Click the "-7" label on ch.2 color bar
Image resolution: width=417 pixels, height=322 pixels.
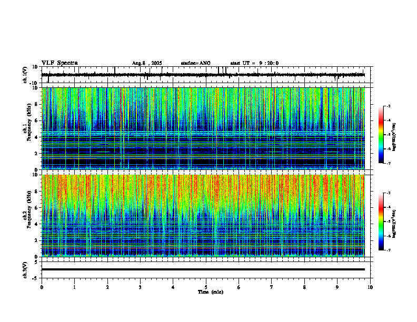click(x=389, y=250)
